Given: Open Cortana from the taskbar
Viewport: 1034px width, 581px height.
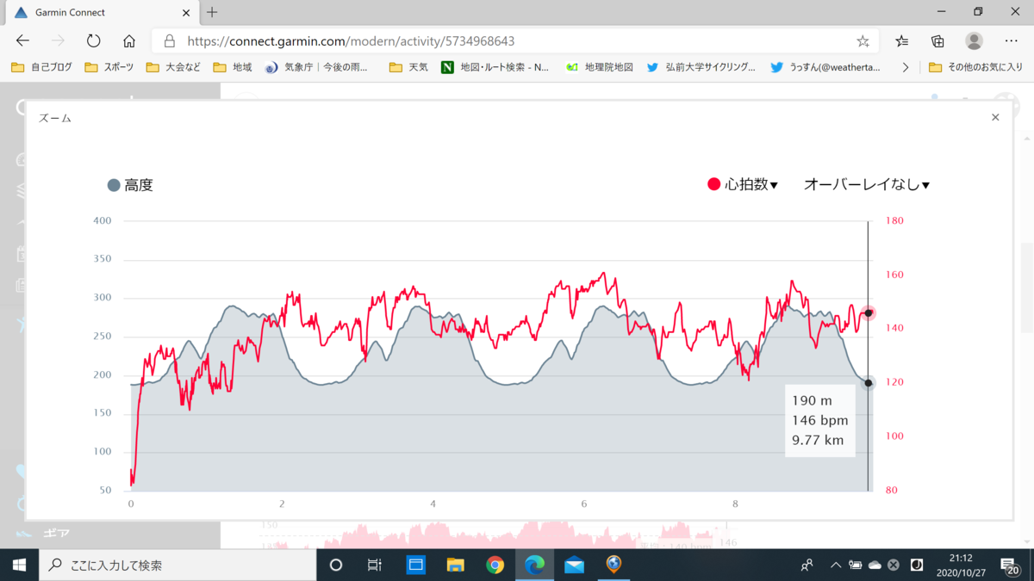Looking at the screenshot, I should coord(336,565).
